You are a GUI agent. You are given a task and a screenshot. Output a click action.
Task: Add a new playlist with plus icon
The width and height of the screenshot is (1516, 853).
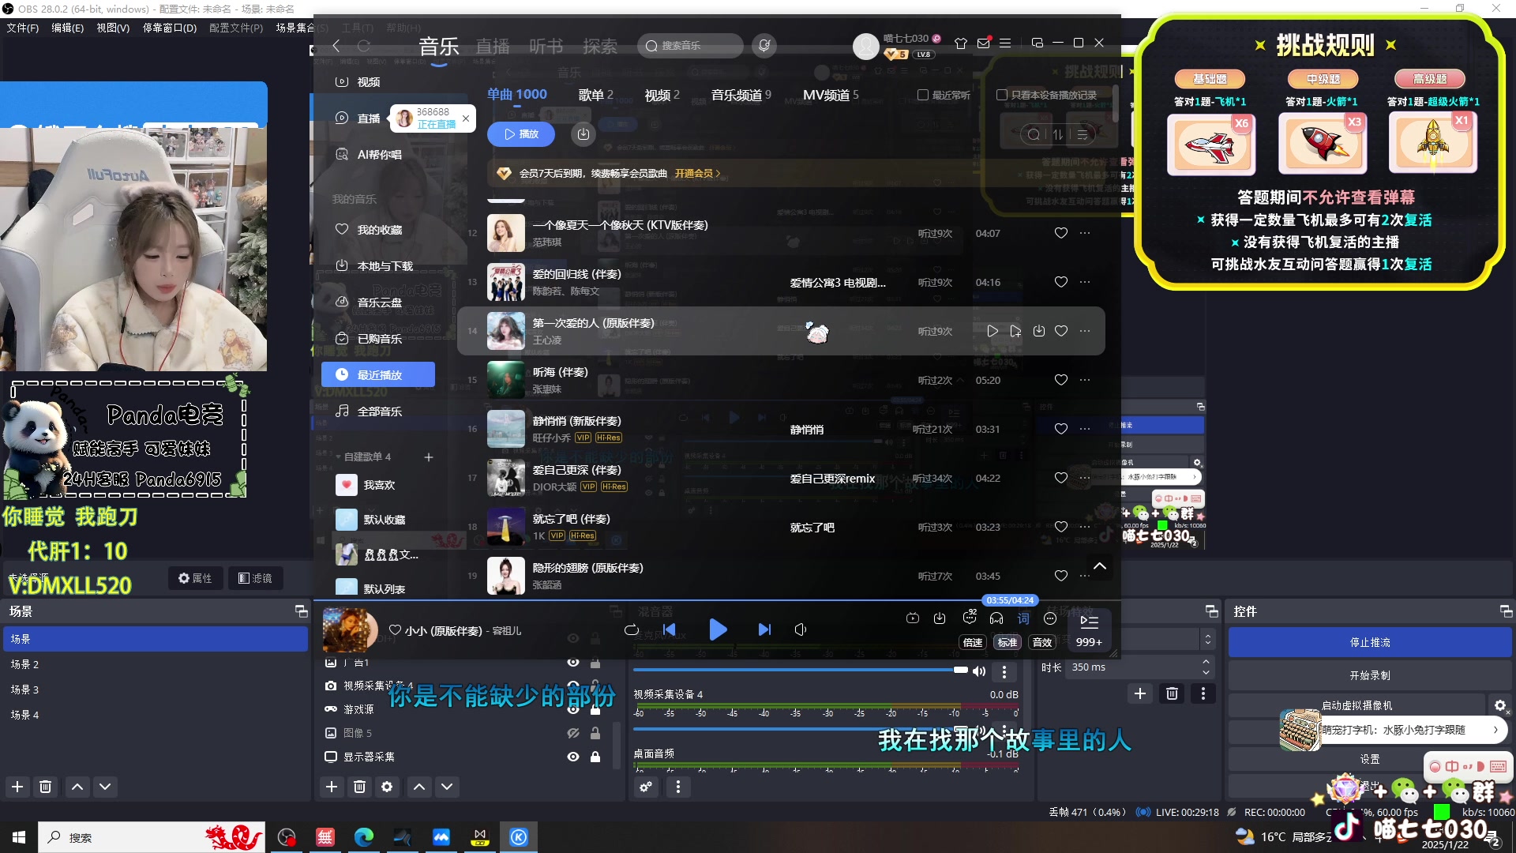(429, 457)
